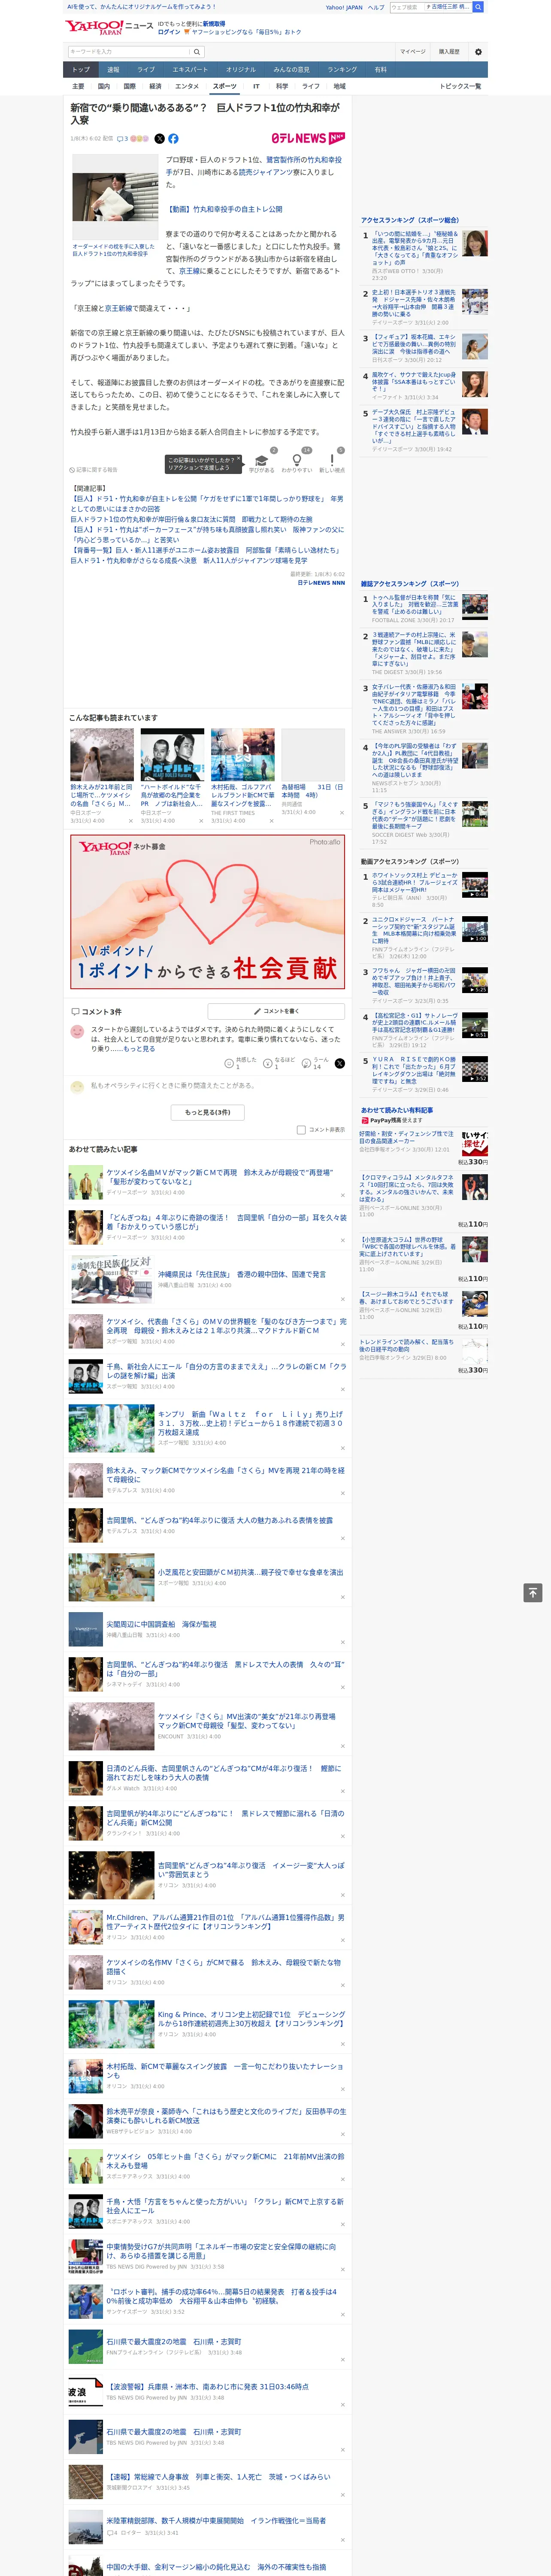
Task: Select 速報 tab in main navigation
Action: (x=113, y=69)
